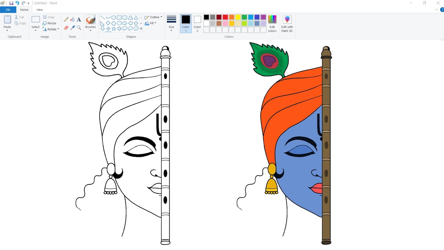444x250 pixels.
Task: Choose the Oval shape
Action: click(113, 17)
